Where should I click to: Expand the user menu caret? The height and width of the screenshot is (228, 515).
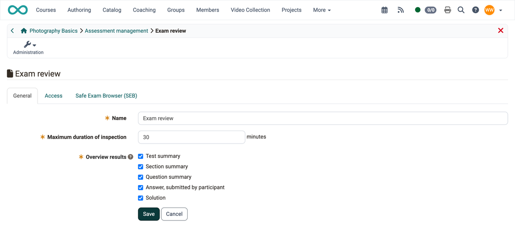pos(501,10)
